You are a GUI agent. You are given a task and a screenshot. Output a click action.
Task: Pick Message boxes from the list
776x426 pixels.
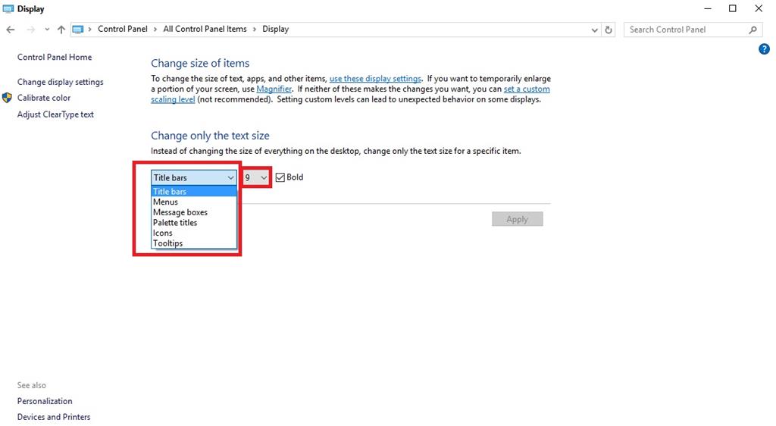(x=180, y=212)
